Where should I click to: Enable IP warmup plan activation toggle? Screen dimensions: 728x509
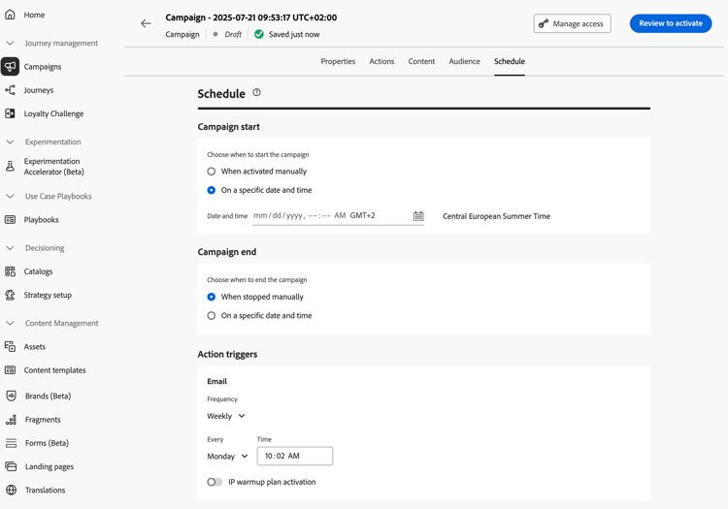(215, 482)
